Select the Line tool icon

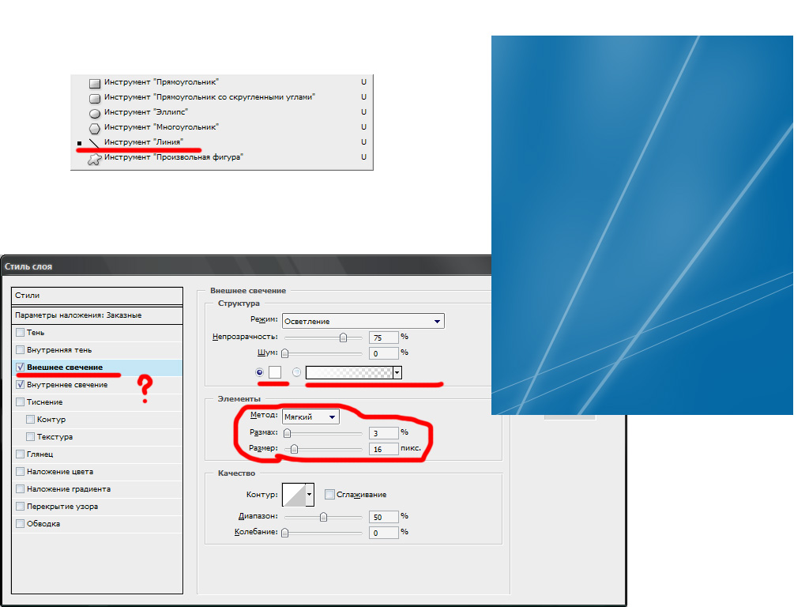tap(95, 143)
